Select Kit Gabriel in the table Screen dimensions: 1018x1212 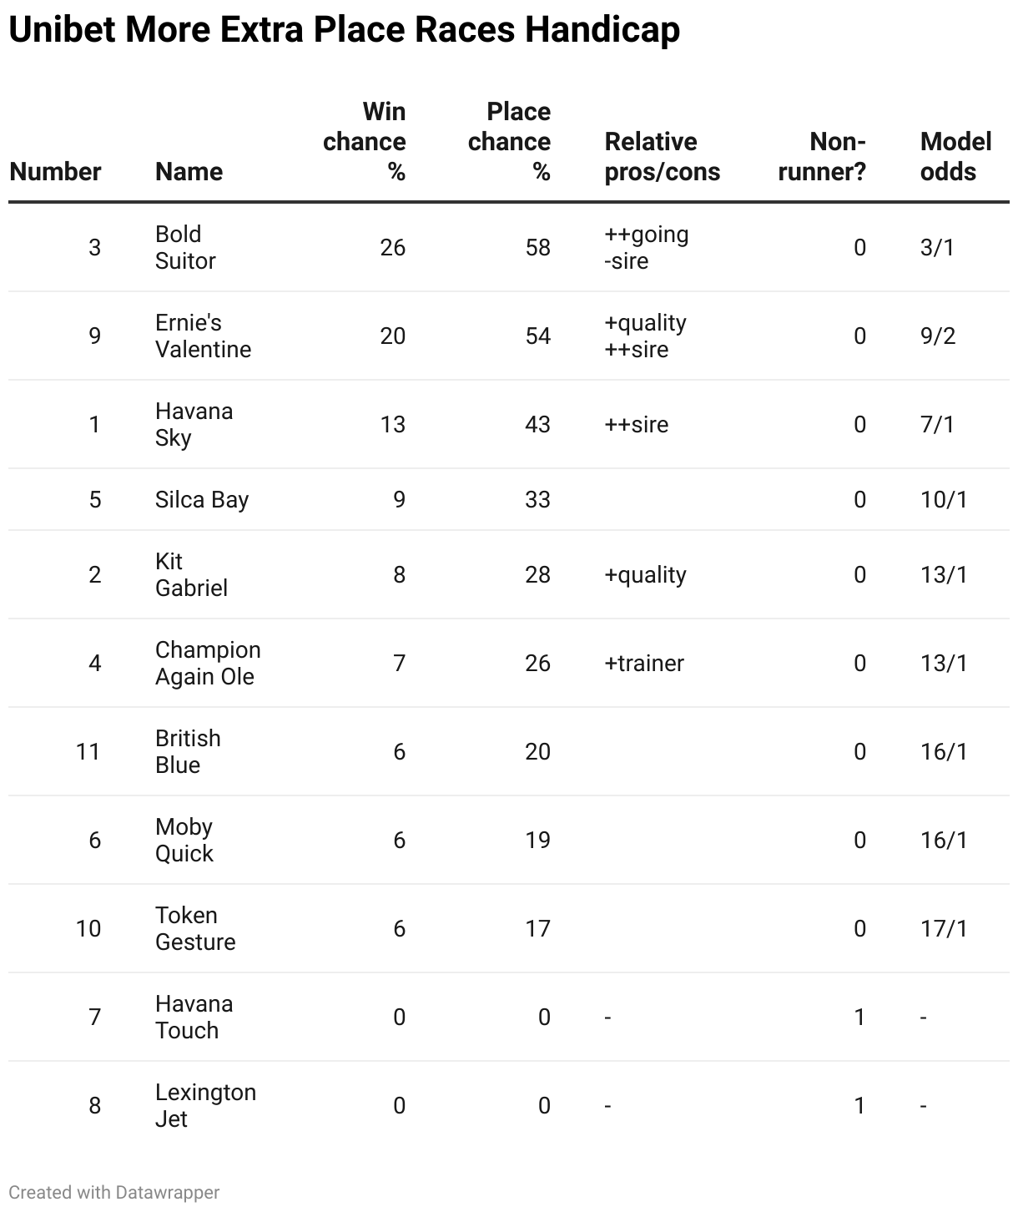point(191,574)
